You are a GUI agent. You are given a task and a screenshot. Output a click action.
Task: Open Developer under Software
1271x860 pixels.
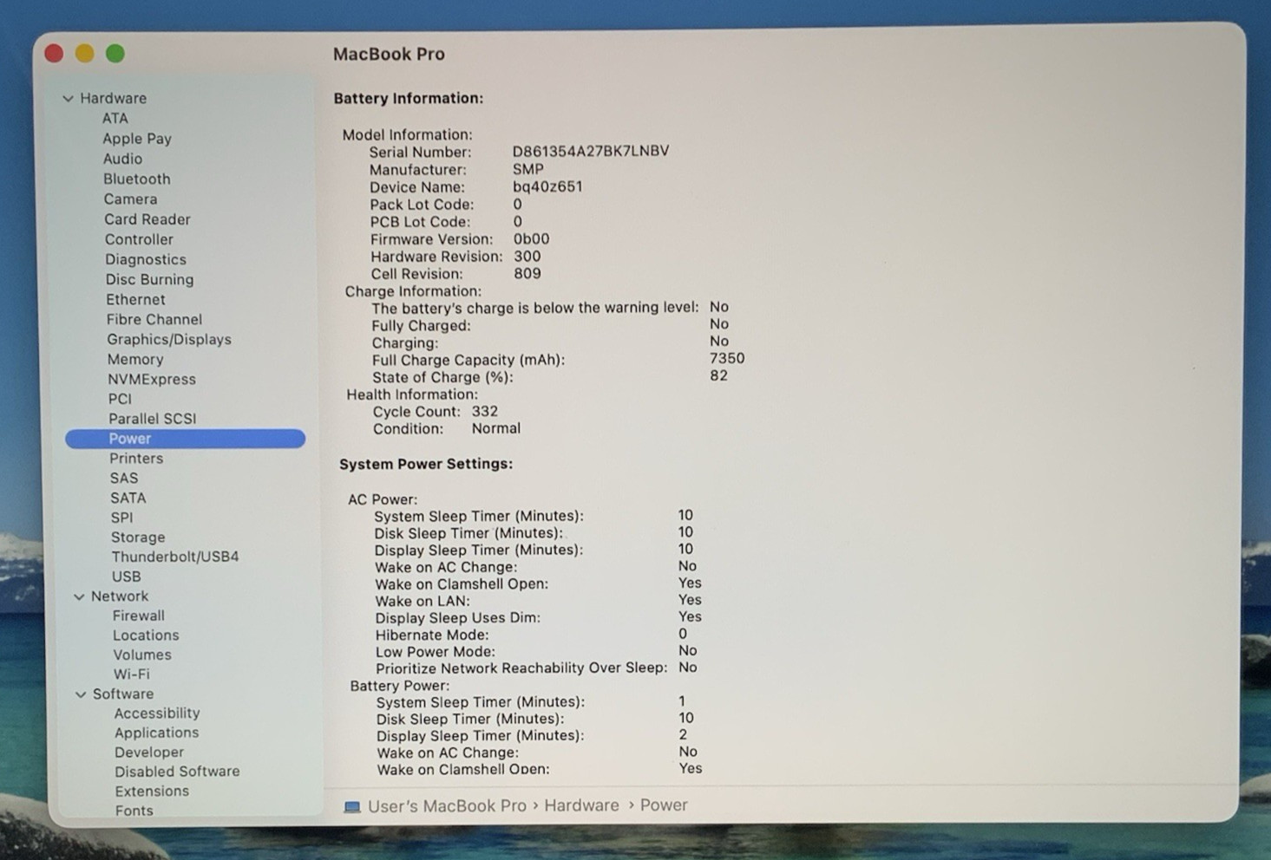(148, 752)
